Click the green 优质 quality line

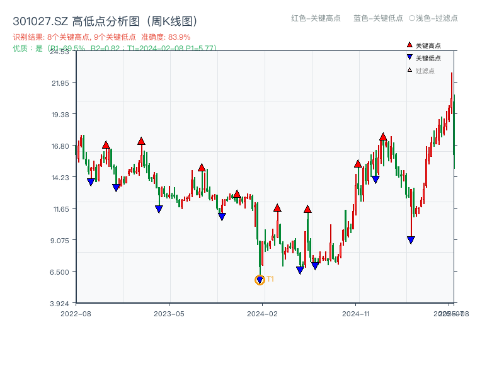click(115, 49)
